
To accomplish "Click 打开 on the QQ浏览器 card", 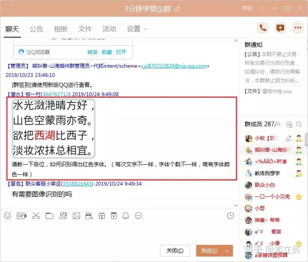I will point(121,52).
